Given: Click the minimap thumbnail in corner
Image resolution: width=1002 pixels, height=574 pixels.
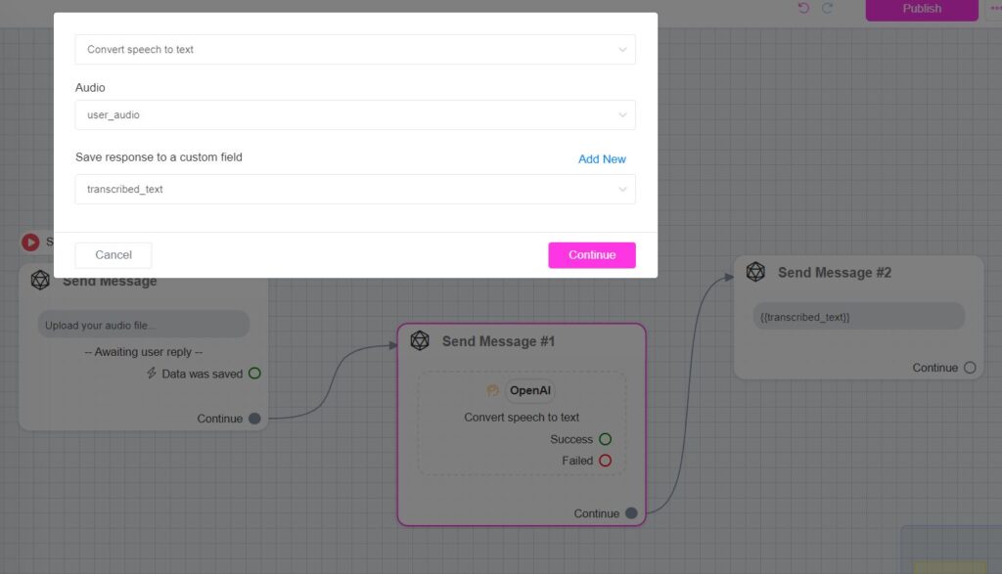Looking at the screenshot, I should click(x=951, y=550).
